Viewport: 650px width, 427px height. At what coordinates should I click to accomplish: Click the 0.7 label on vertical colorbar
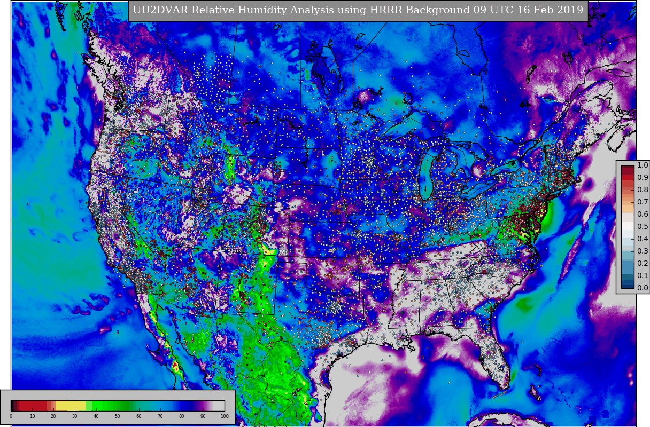pos(643,202)
